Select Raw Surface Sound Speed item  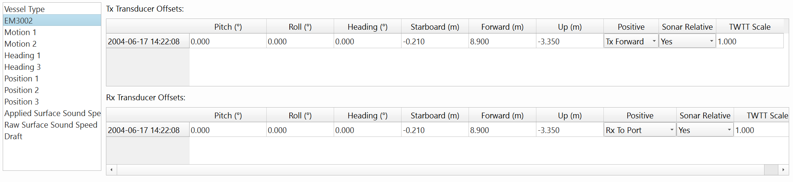[x=51, y=125]
